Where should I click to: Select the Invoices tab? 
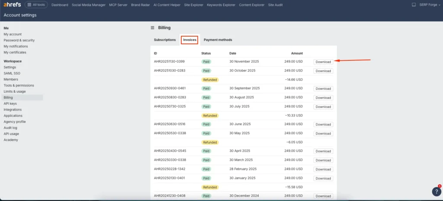pyautogui.click(x=189, y=40)
